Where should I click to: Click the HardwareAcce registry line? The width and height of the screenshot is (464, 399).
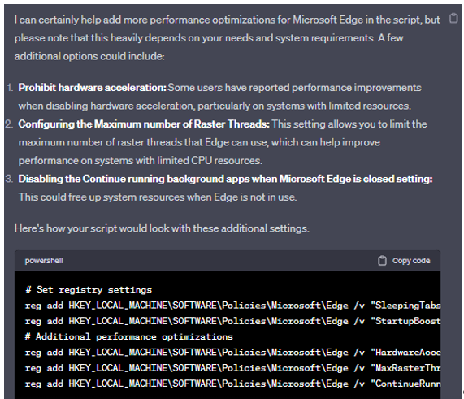[233, 353]
